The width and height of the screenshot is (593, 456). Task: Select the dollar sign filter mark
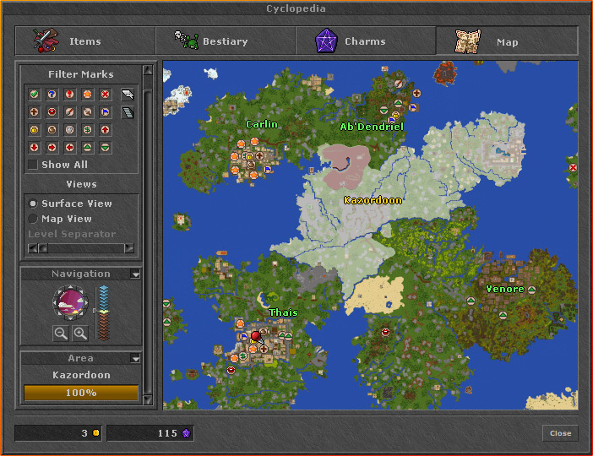(88, 130)
